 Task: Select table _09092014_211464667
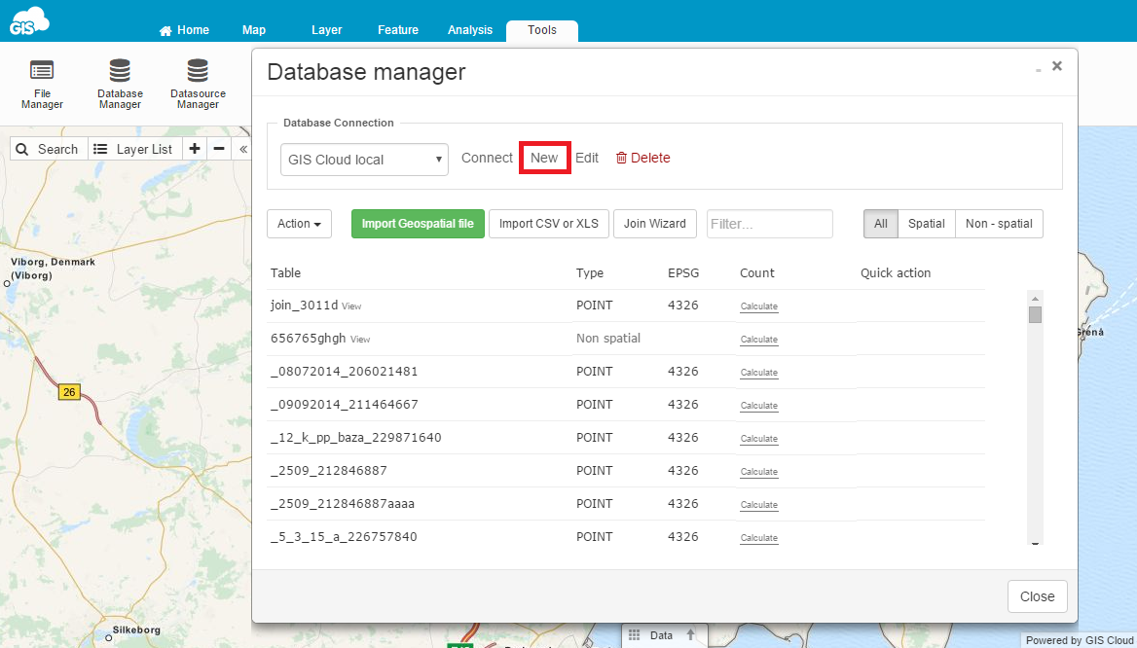click(345, 405)
